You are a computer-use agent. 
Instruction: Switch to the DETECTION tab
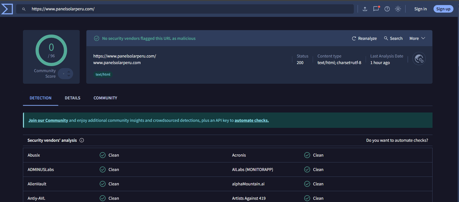41,98
